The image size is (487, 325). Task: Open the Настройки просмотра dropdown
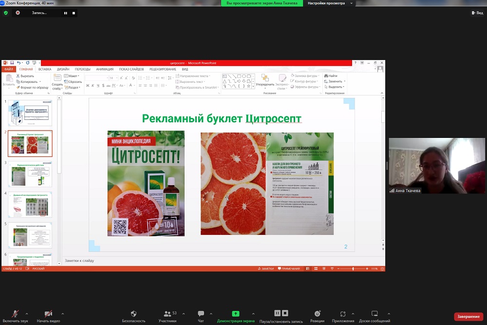pyautogui.click(x=328, y=3)
